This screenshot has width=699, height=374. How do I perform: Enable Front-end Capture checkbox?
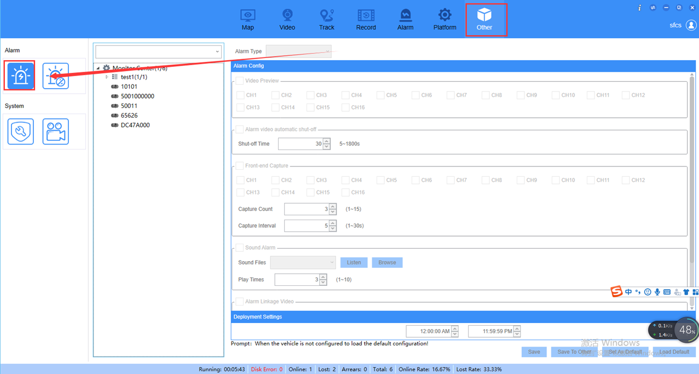click(x=240, y=166)
